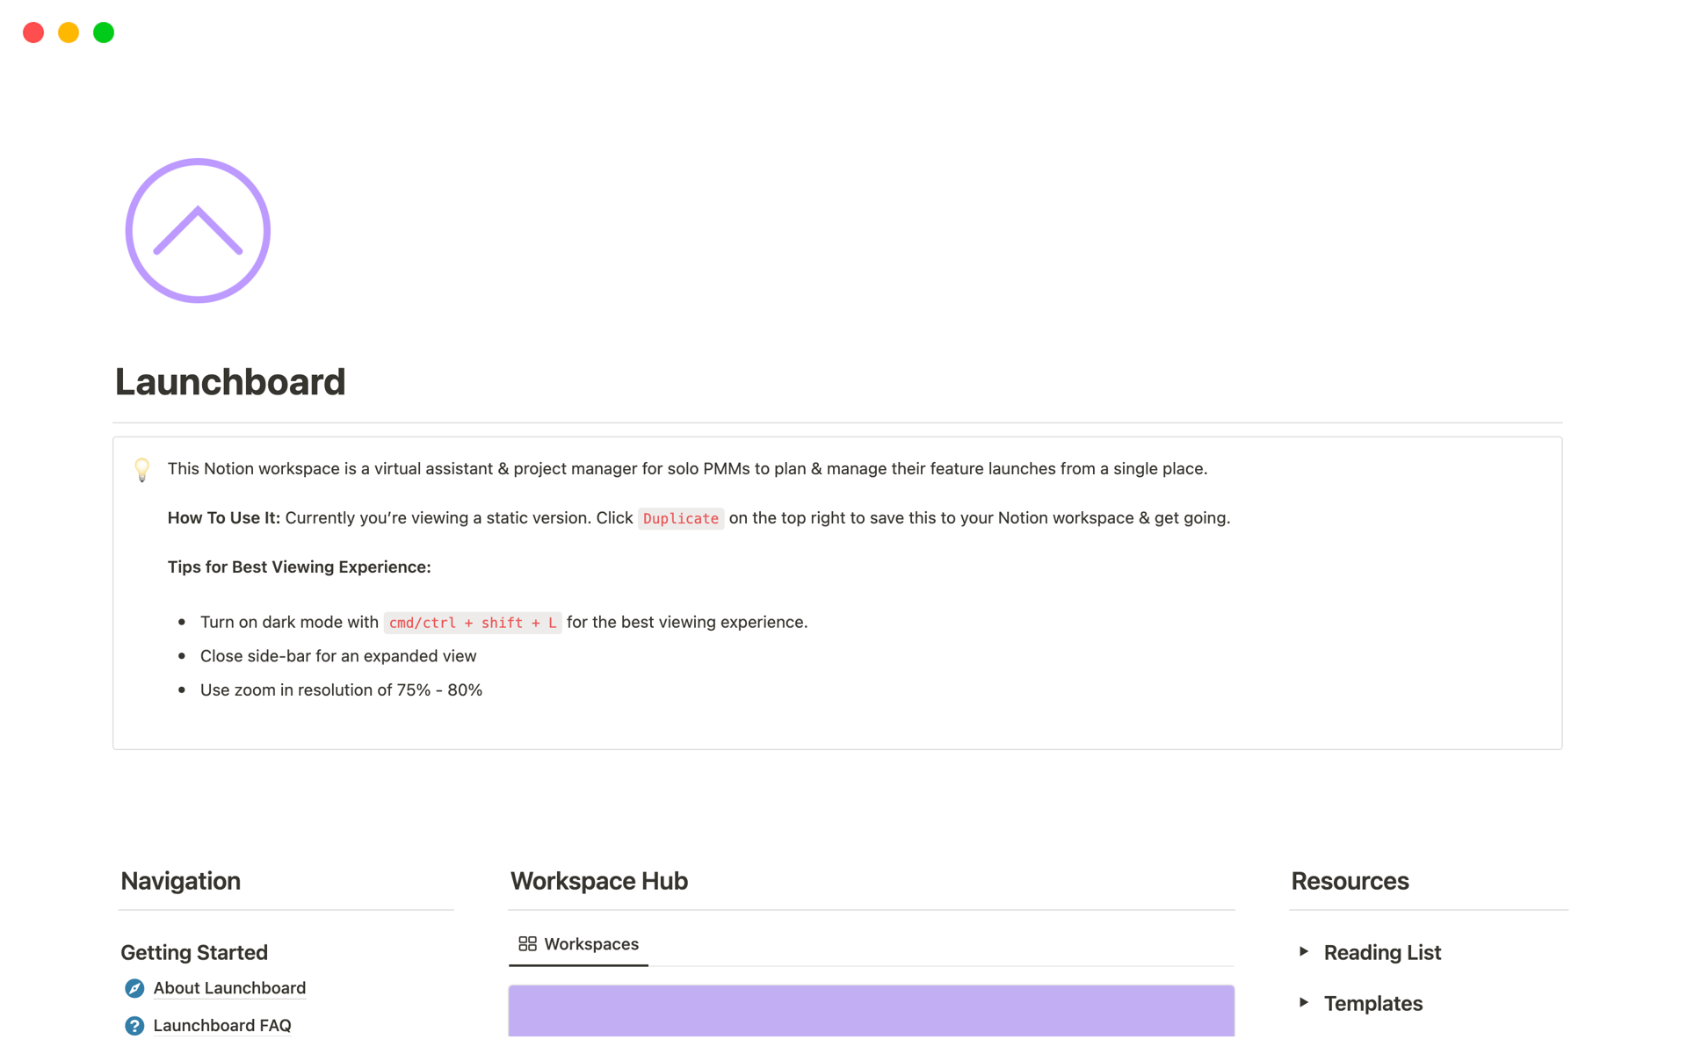Expand the Templates toggle
1687x1054 pixels.
1304,1003
